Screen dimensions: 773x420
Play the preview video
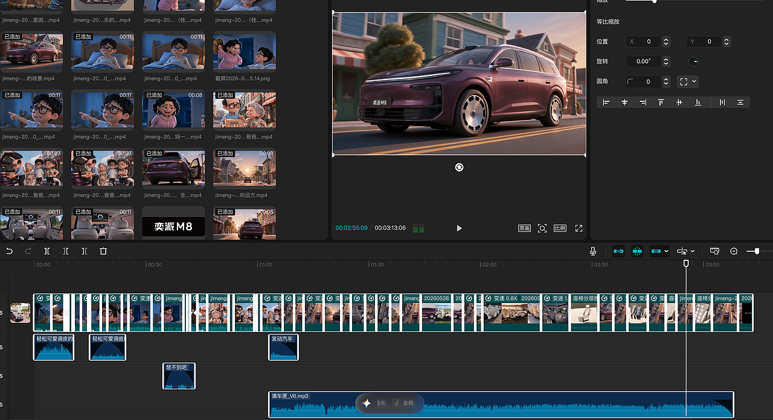click(459, 228)
